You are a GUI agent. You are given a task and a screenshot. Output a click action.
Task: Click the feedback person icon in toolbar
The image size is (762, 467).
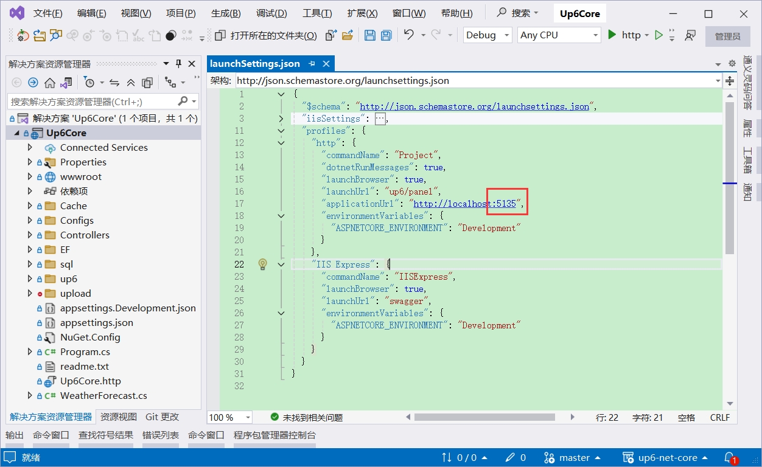[x=690, y=35]
